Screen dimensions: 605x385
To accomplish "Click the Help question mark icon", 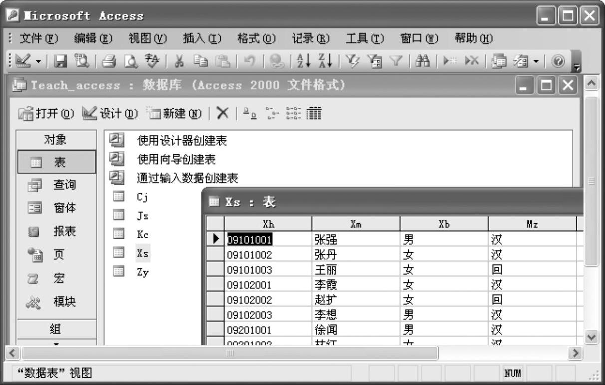I will click(x=557, y=61).
